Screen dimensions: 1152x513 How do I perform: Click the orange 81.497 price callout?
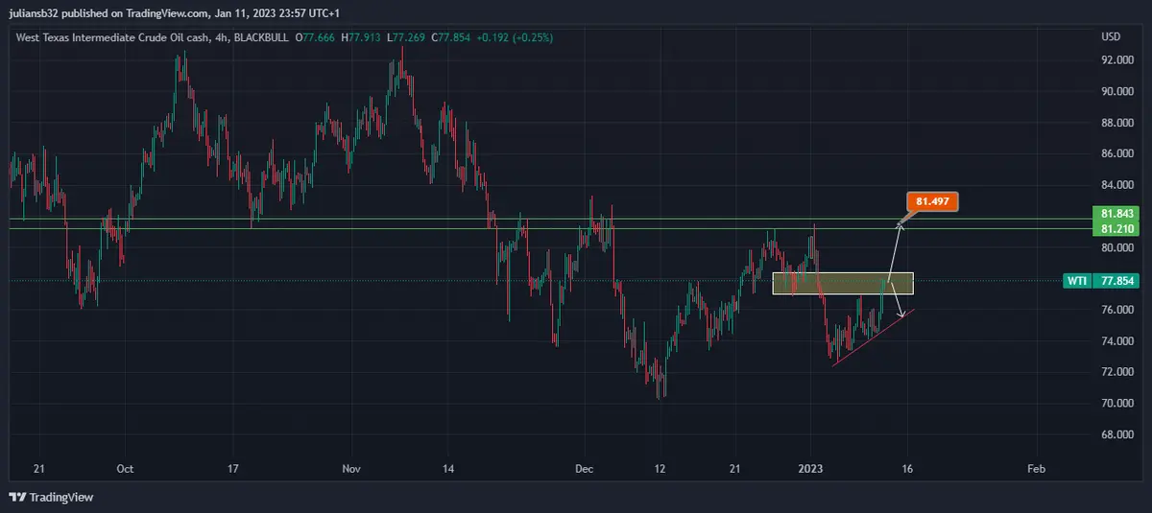[x=930, y=202]
